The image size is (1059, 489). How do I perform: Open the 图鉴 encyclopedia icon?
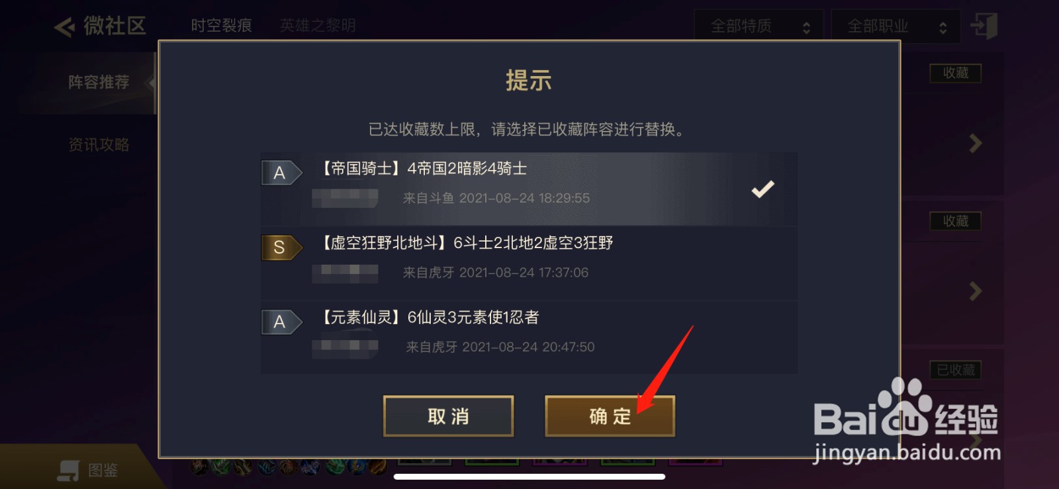tap(68, 470)
